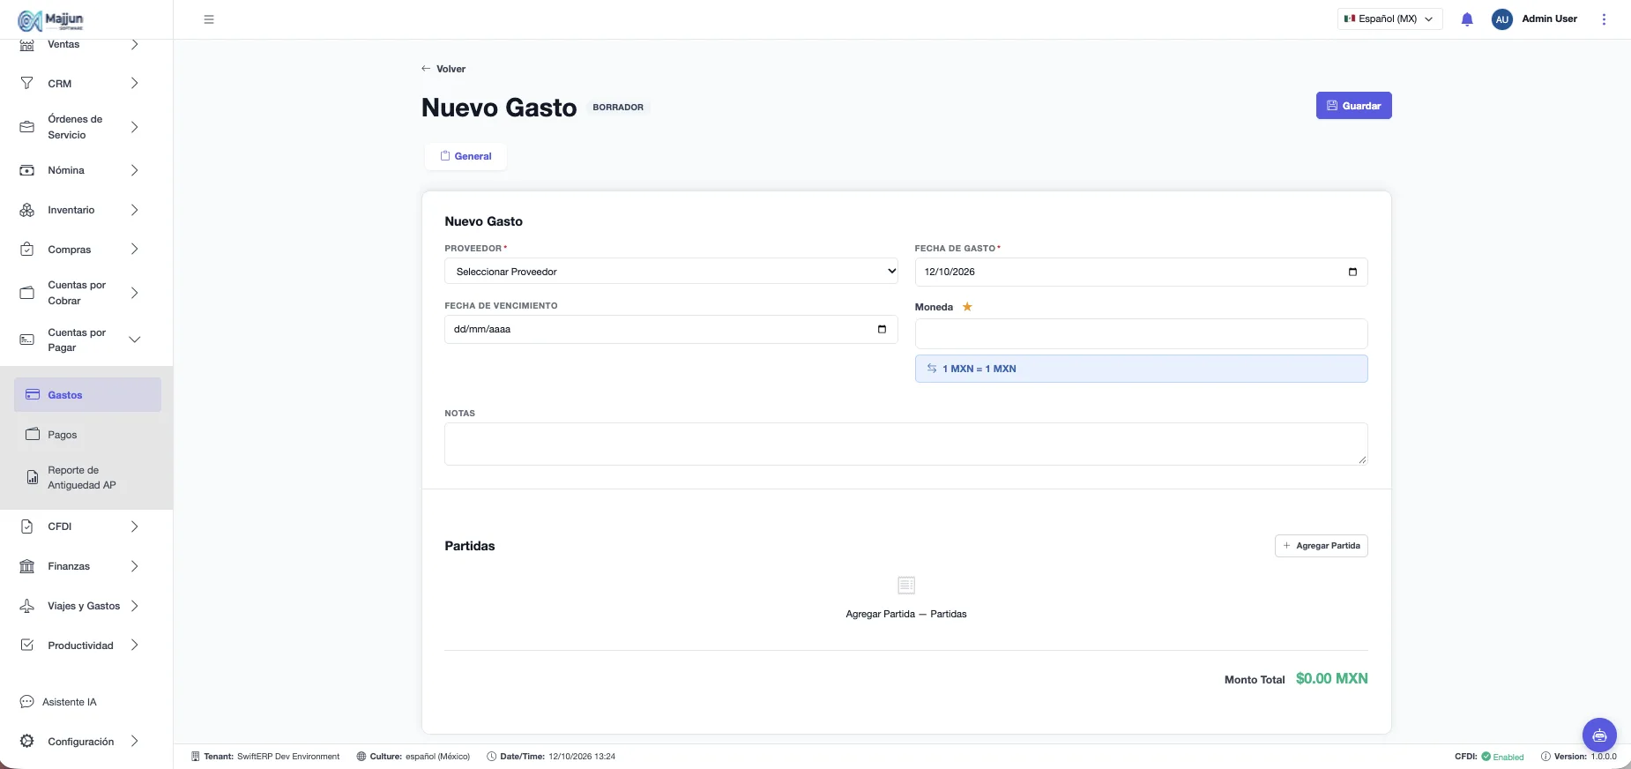Viewport: 1631px width, 769px height.
Task: Click the Guardar button
Action: (1353, 106)
